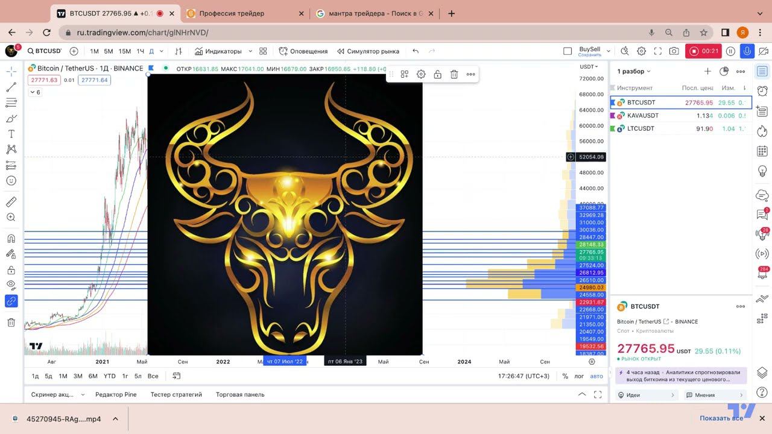This screenshot has height=434, width=772.
Task: Open the Торговая панель tab
Action: (240, 395)
